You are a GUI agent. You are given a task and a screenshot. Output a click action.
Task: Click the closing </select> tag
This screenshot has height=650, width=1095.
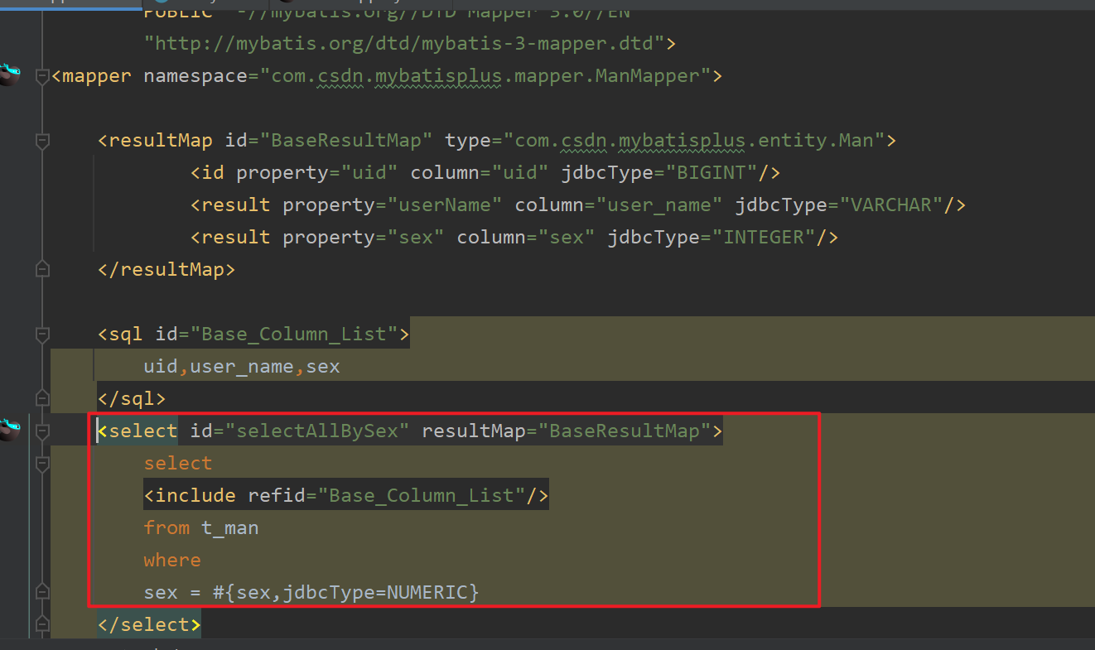149,625
